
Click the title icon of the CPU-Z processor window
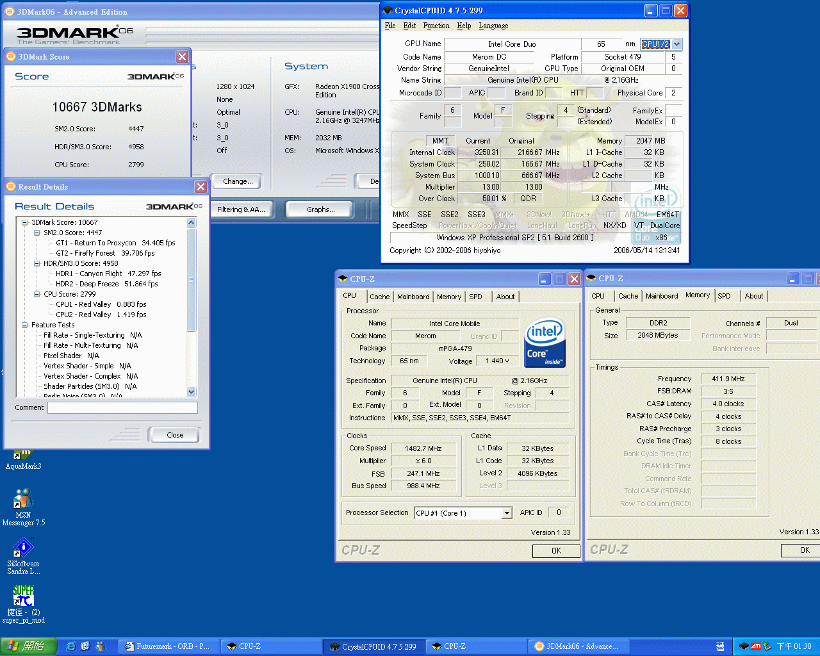coord(343,279)
